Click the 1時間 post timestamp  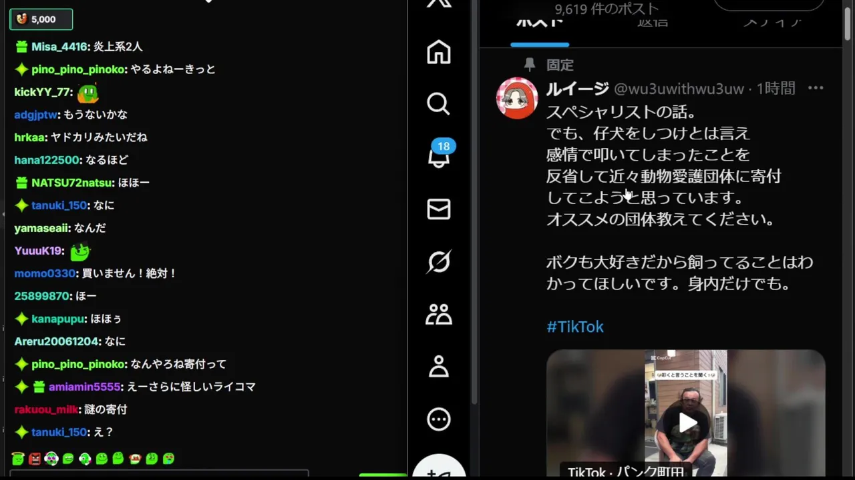tap(776, 89)
